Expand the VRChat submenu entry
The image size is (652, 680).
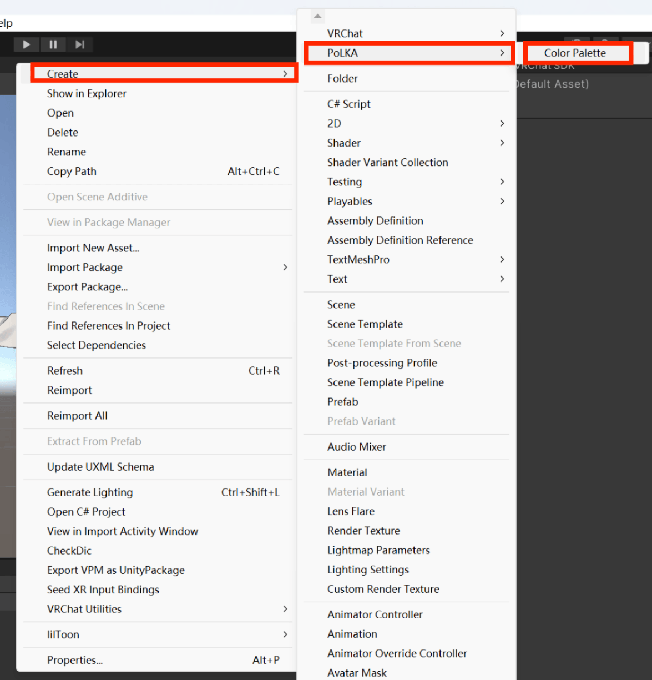click(x=408, y=33)
